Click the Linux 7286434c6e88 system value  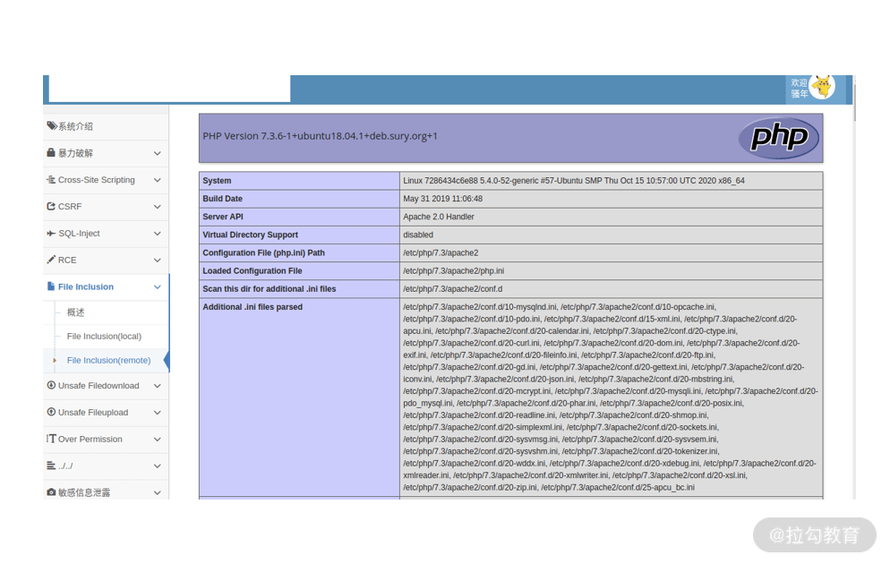574,181
